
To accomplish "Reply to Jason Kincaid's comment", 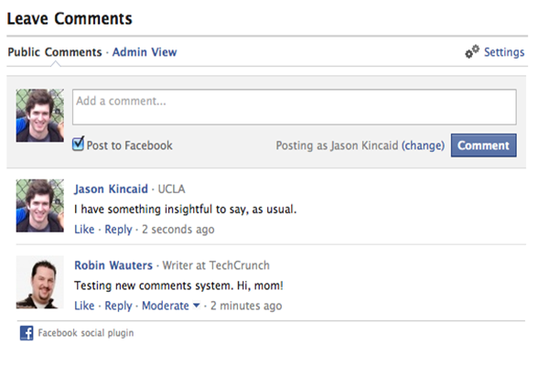I will (x=118, y=230).
